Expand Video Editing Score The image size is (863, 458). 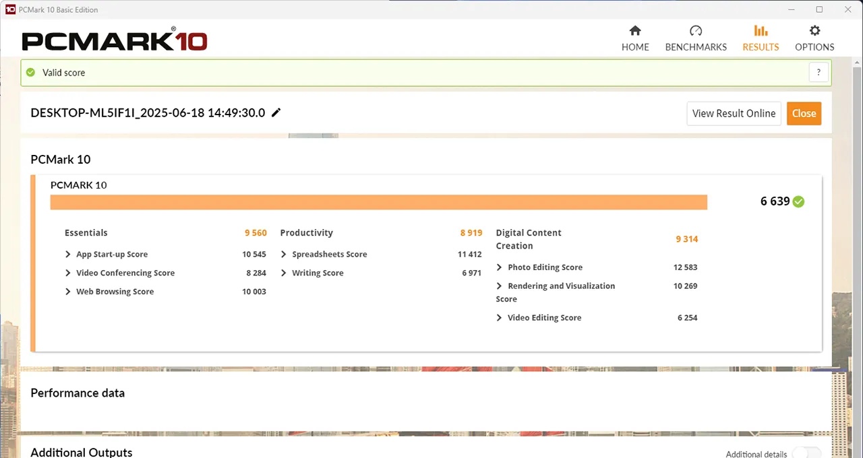tap(500, 318)
